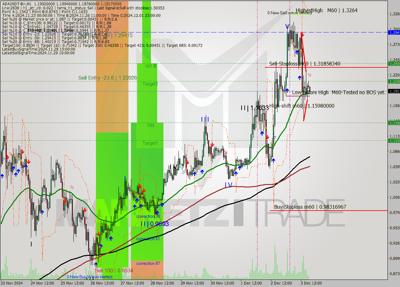Image resolution: width=400 pixels, height=287 pixels.
Task: Click 'Buy-Stoploss m60 | 0.98316967' label
Action: [x=310, y=207]
